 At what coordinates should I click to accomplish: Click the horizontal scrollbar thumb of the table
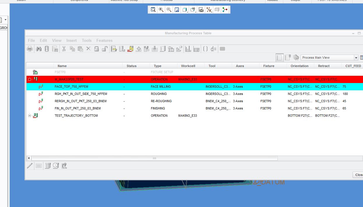tap(154, 158)
